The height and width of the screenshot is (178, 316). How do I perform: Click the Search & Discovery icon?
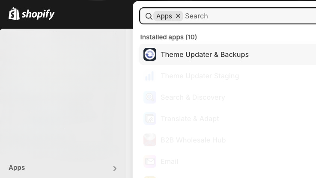150,97
